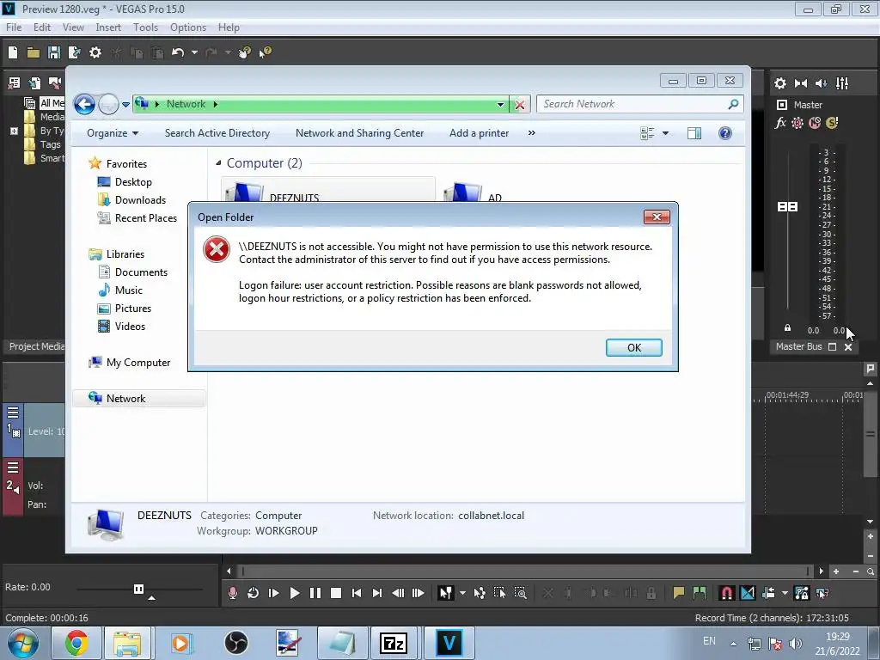Pause playback in transport bar
This screenshot has width=880, height=660.
pos(315,593)
